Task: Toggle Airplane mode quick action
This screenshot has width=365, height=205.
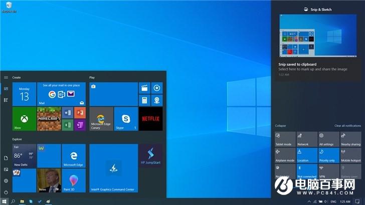Action: pos(285,155)
